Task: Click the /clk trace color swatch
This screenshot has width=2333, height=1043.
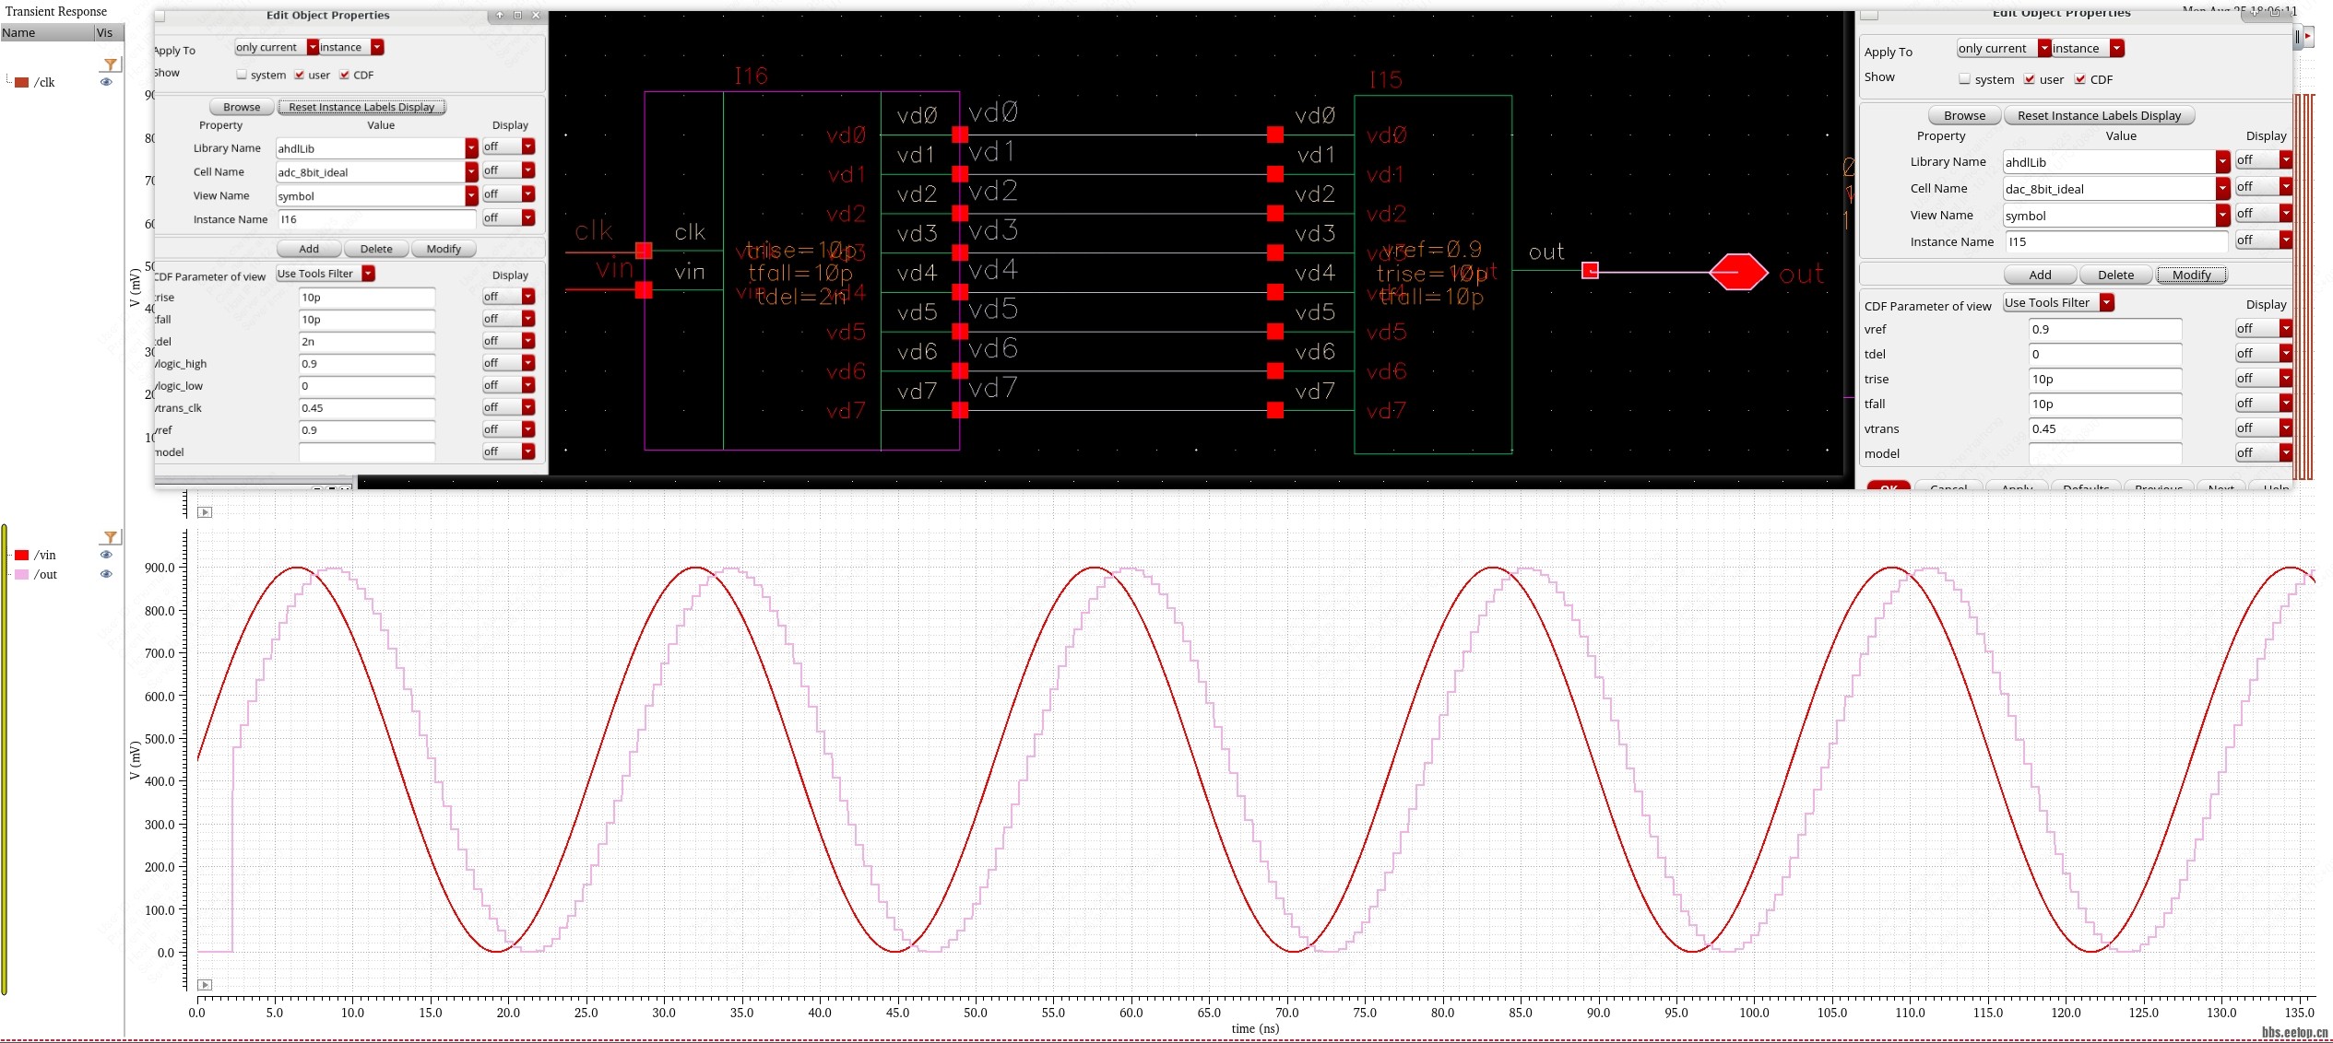Action: 22,82
